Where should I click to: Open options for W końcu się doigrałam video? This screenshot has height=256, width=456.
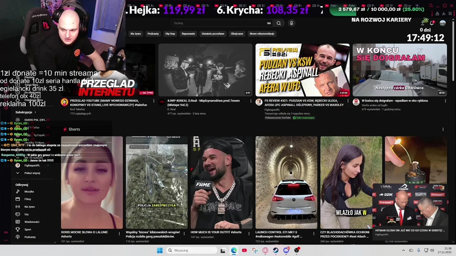click(x=445, y=101)
